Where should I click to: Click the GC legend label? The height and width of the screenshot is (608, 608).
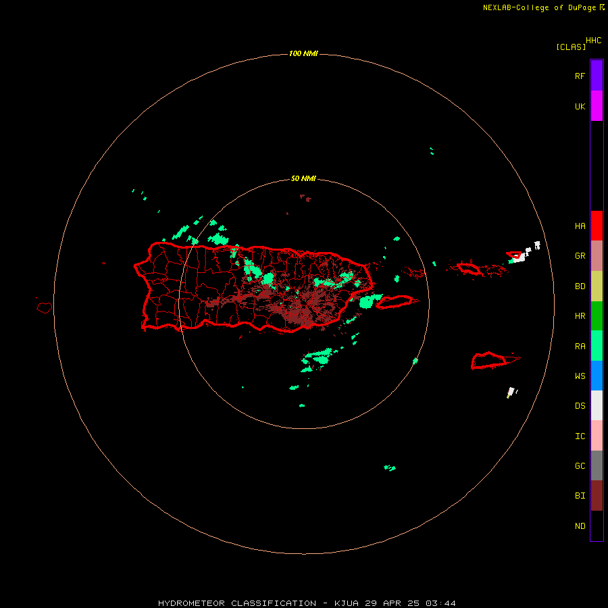point(580,466)
